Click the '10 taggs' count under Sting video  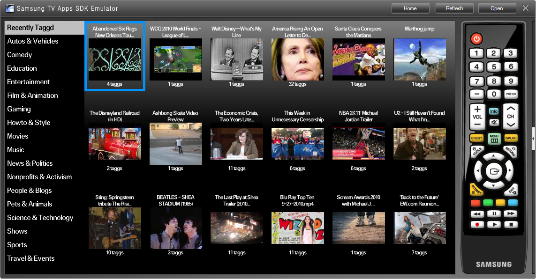pyautogui.click(x=115, y=252)
